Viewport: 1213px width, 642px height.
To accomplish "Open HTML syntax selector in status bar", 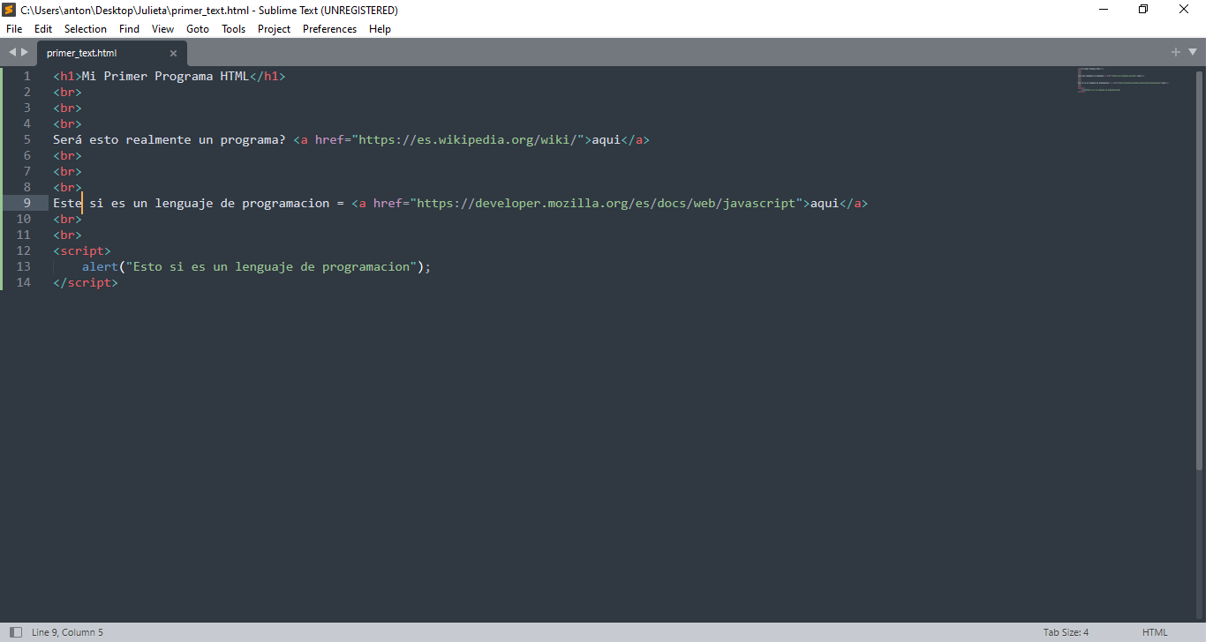I will pyautogui.click(x=1155, y=632).
